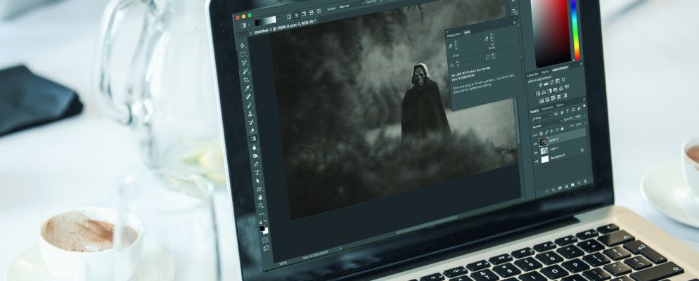Switch to the Styles tab

point(545,72)
